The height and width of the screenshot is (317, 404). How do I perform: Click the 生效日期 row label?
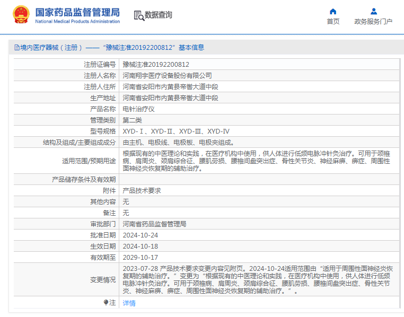coord(103,246)
